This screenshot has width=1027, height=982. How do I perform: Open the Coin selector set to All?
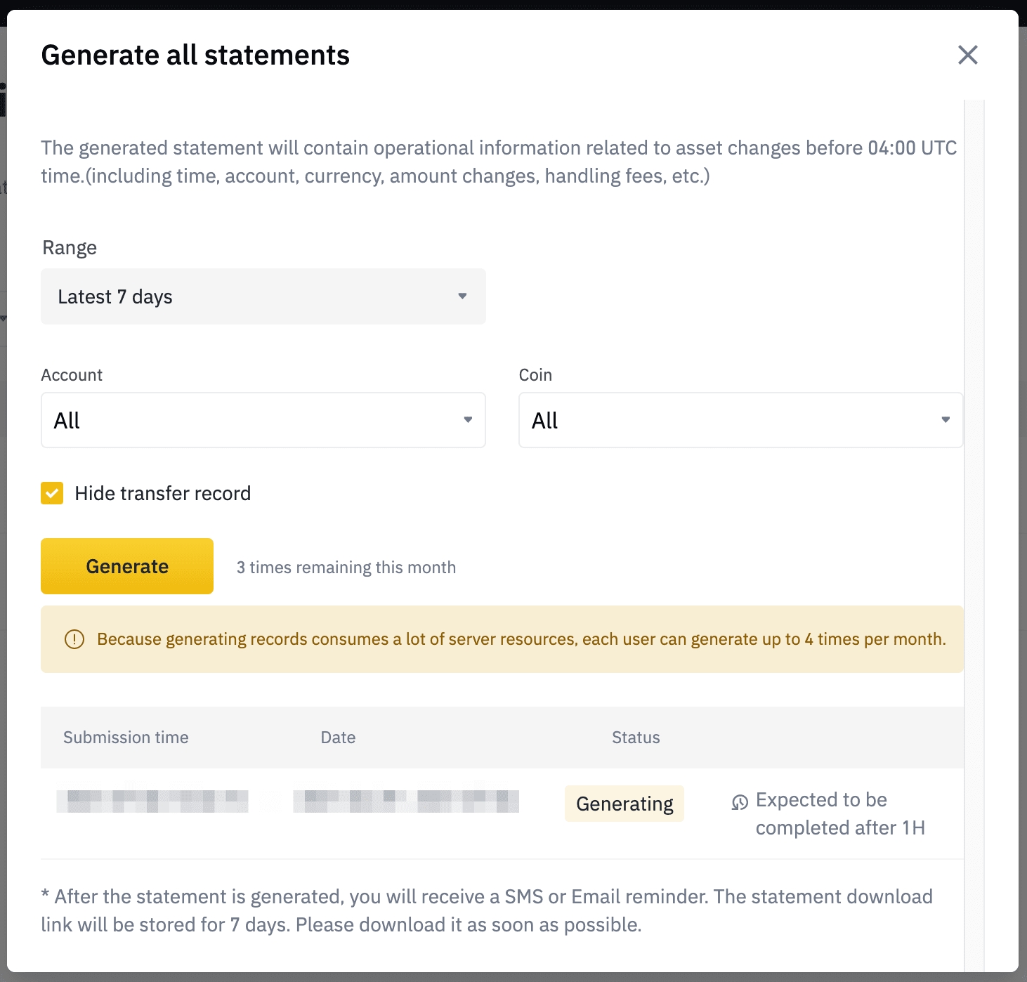(740, 420)
